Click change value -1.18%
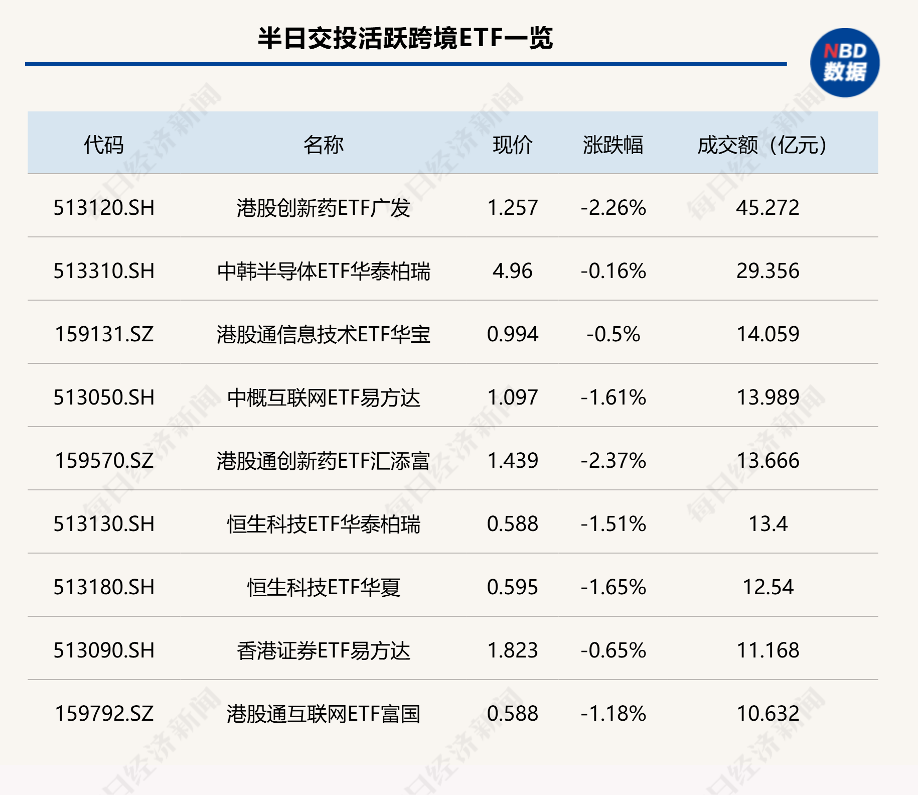The width and height of the screenshot is (918, 795). click(613, 714)
